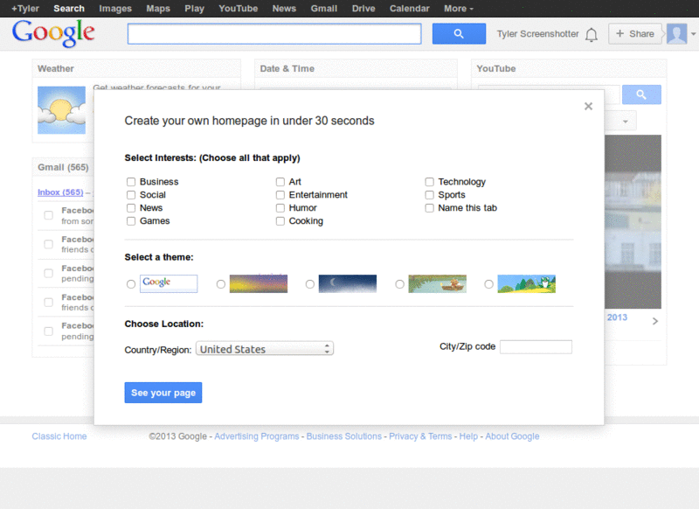Open Calendar in the top bar
Viewport: 699px width, 509px height.
(409, 9)
